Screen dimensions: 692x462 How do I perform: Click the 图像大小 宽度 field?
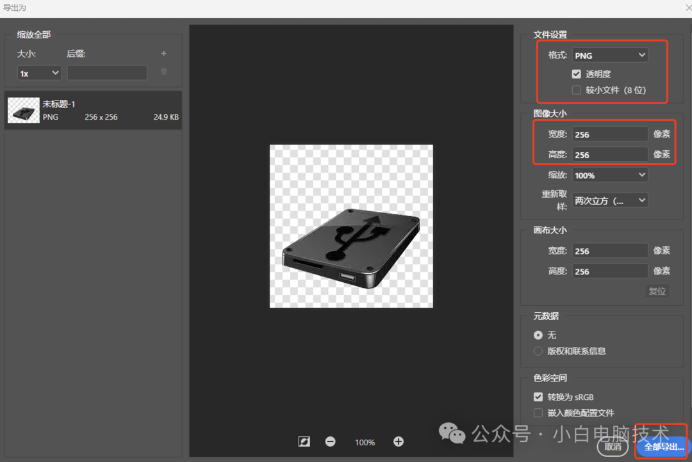point(609,134)
